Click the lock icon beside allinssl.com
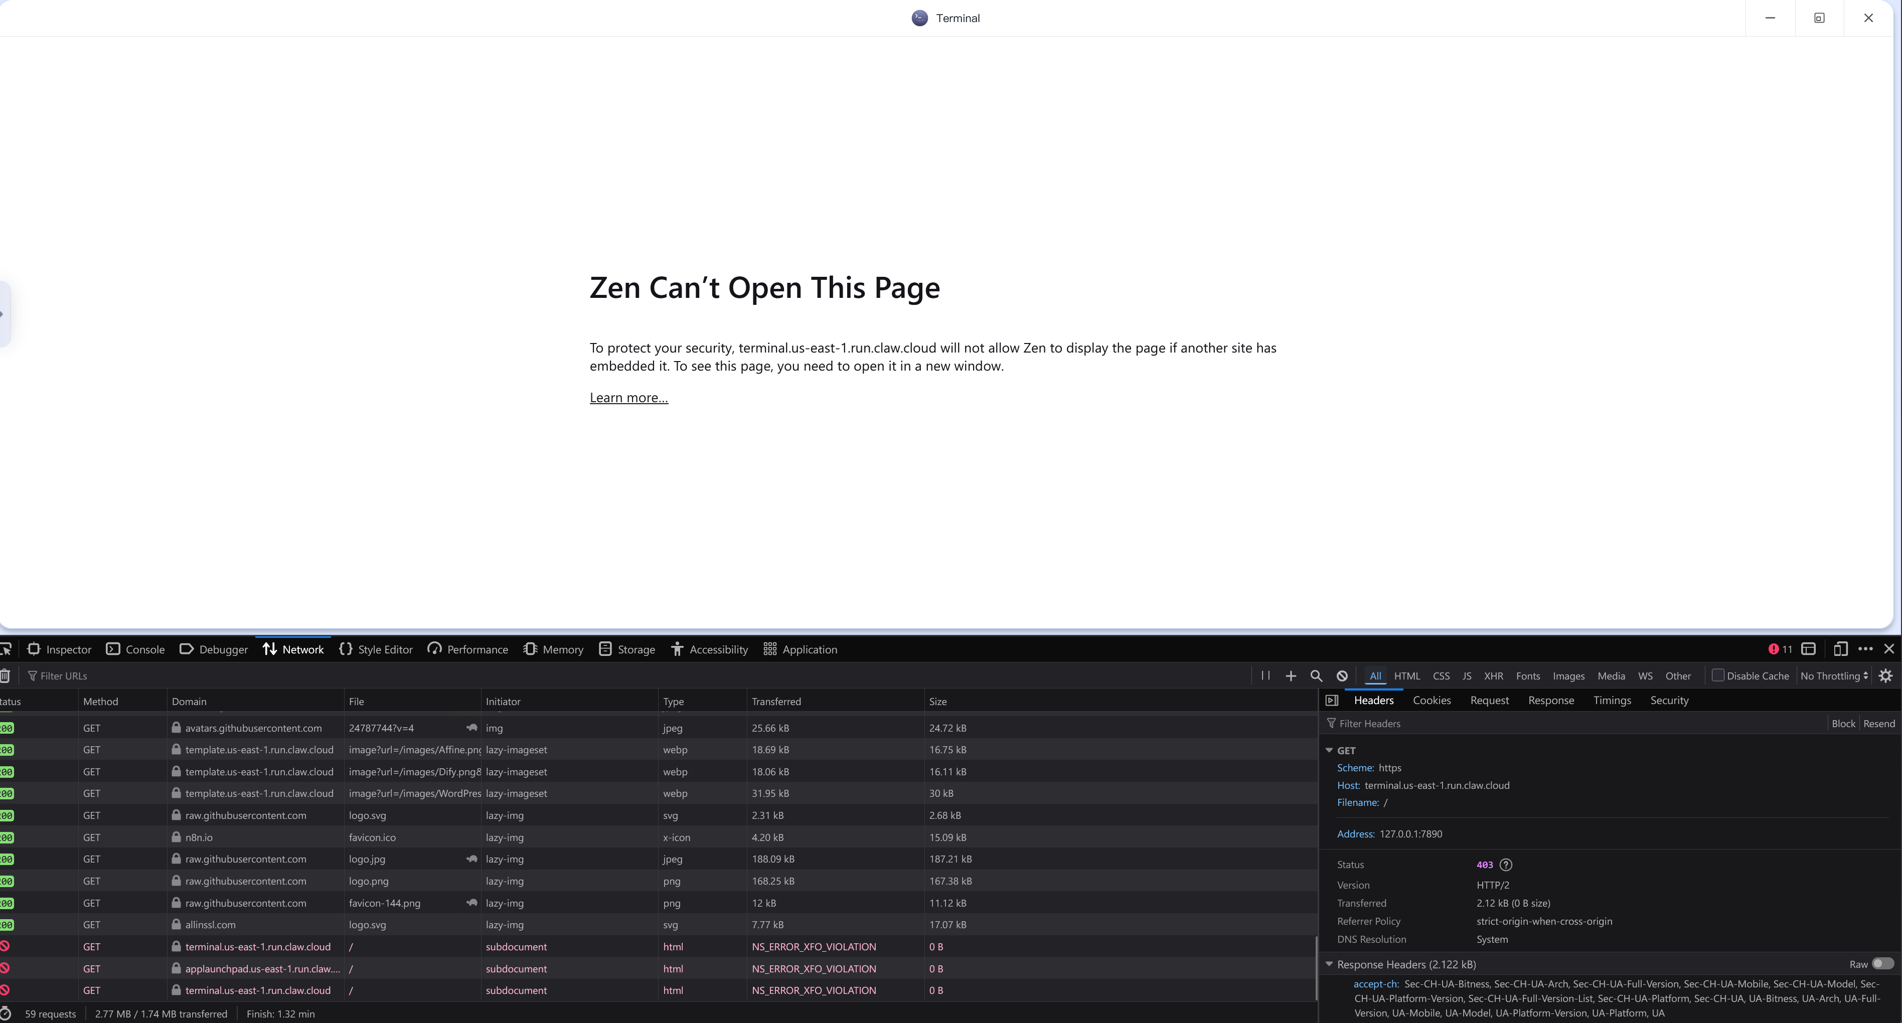The width and height of the screenshot is (1902, 1023). 177,924
